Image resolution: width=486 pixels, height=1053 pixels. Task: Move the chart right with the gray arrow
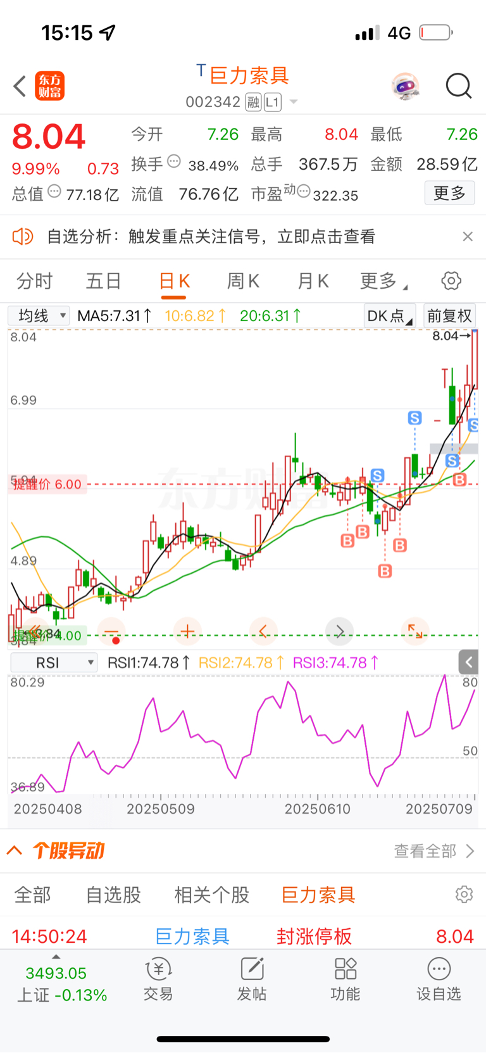339,631
